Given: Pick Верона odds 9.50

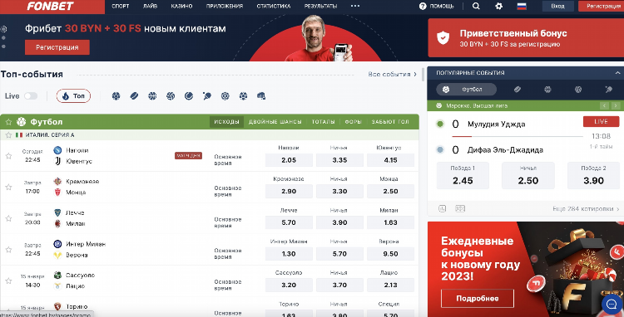Looking at the screenshot, I should pyautogui.click(x=390, y=254).
